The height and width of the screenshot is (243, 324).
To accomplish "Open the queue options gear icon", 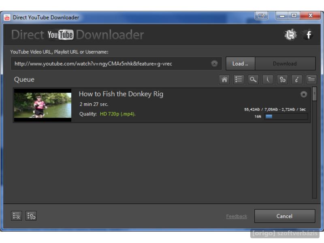I will pos(31,216).
